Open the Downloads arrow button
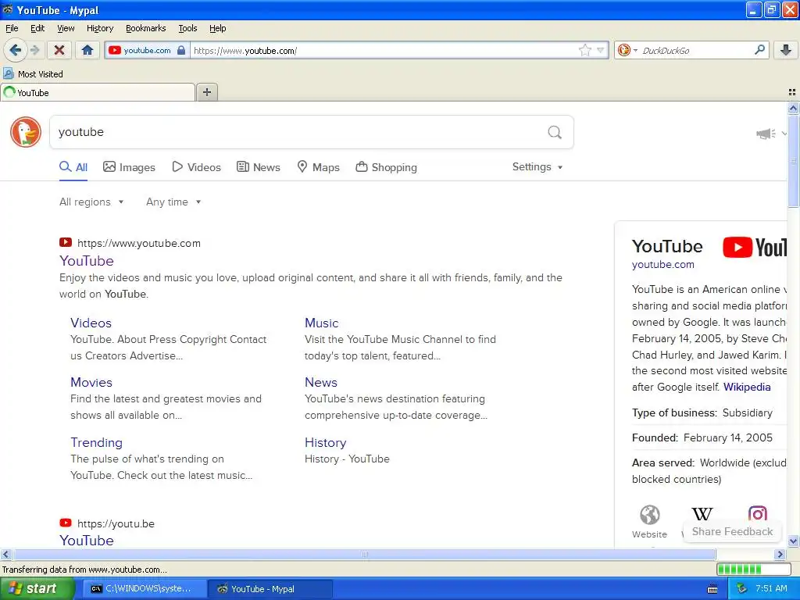Viewport: 800px width, 600px height. [x=786, y=50]
